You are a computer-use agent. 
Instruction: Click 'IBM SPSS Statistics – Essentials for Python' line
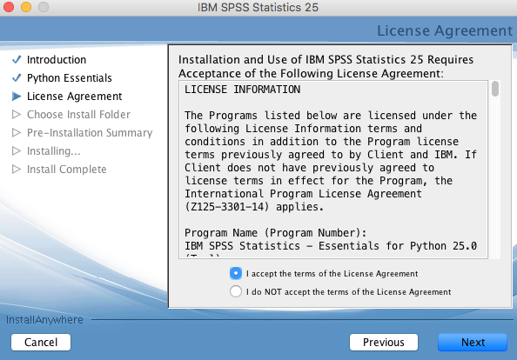pyautogui.click(x=331, y=246)
